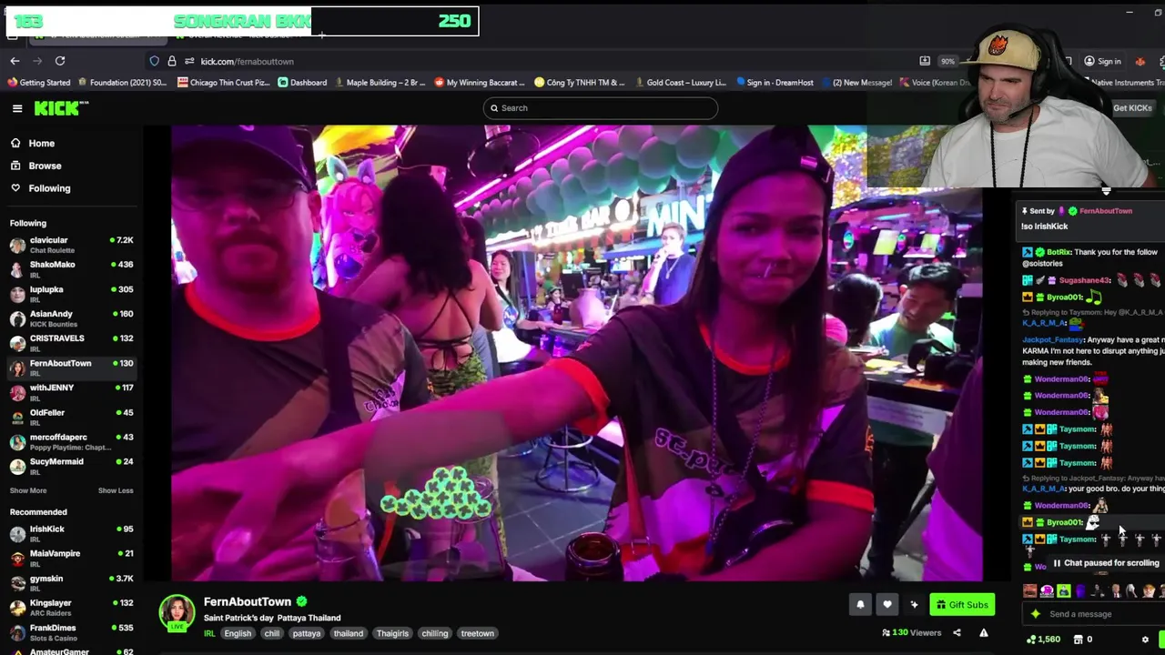
Task: Open Gold Coast - Luxury bookmark
Action: (x=680, y=83)
